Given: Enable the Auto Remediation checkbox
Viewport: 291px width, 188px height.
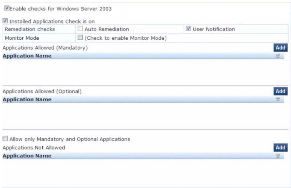Looking at the screenshot, I should pyautogui.click(x=80, y=29).
